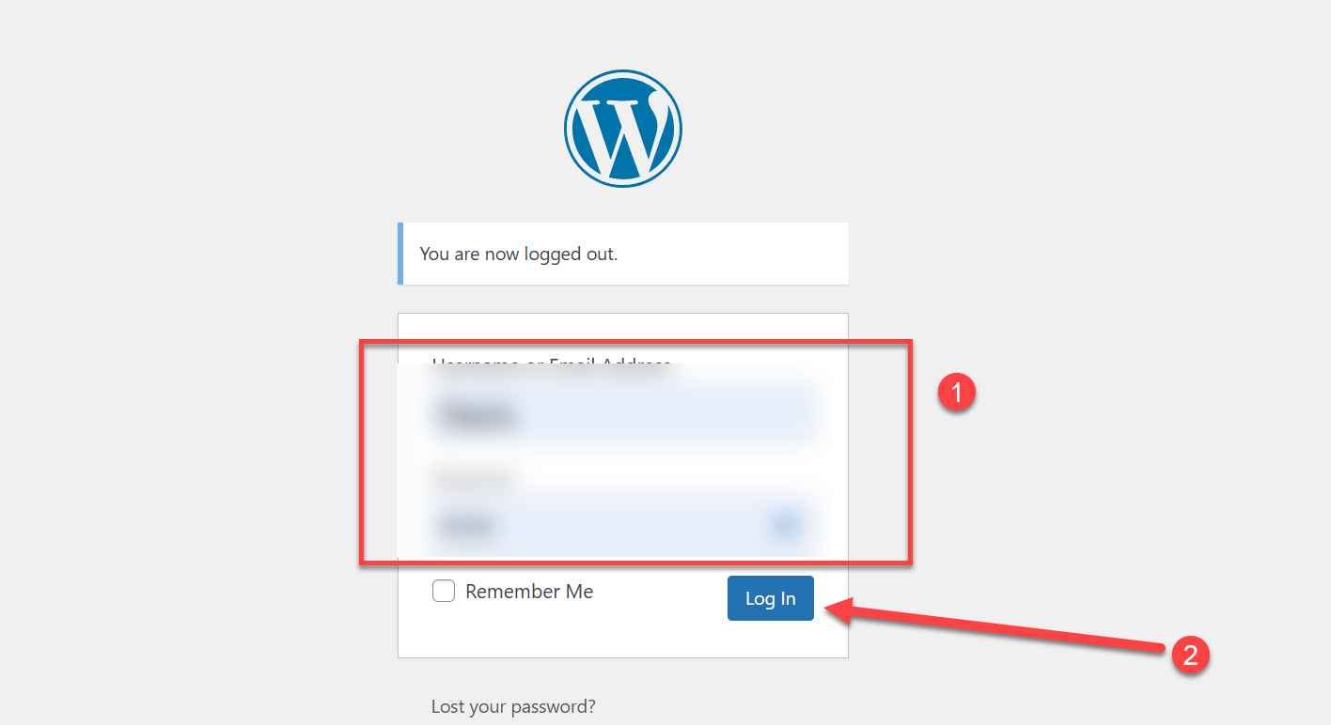
Task: Click the blurred Password field label
Action: point(475,479)
